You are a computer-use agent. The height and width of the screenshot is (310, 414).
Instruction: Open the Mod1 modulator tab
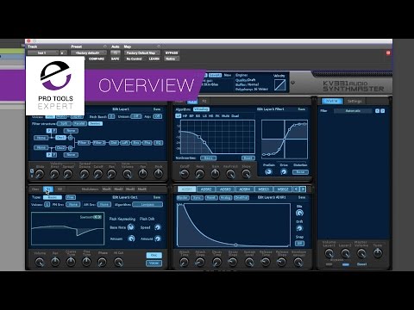[107, 189]
